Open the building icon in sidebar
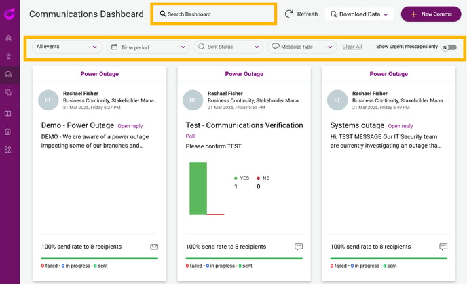 [x=8, y=38]
